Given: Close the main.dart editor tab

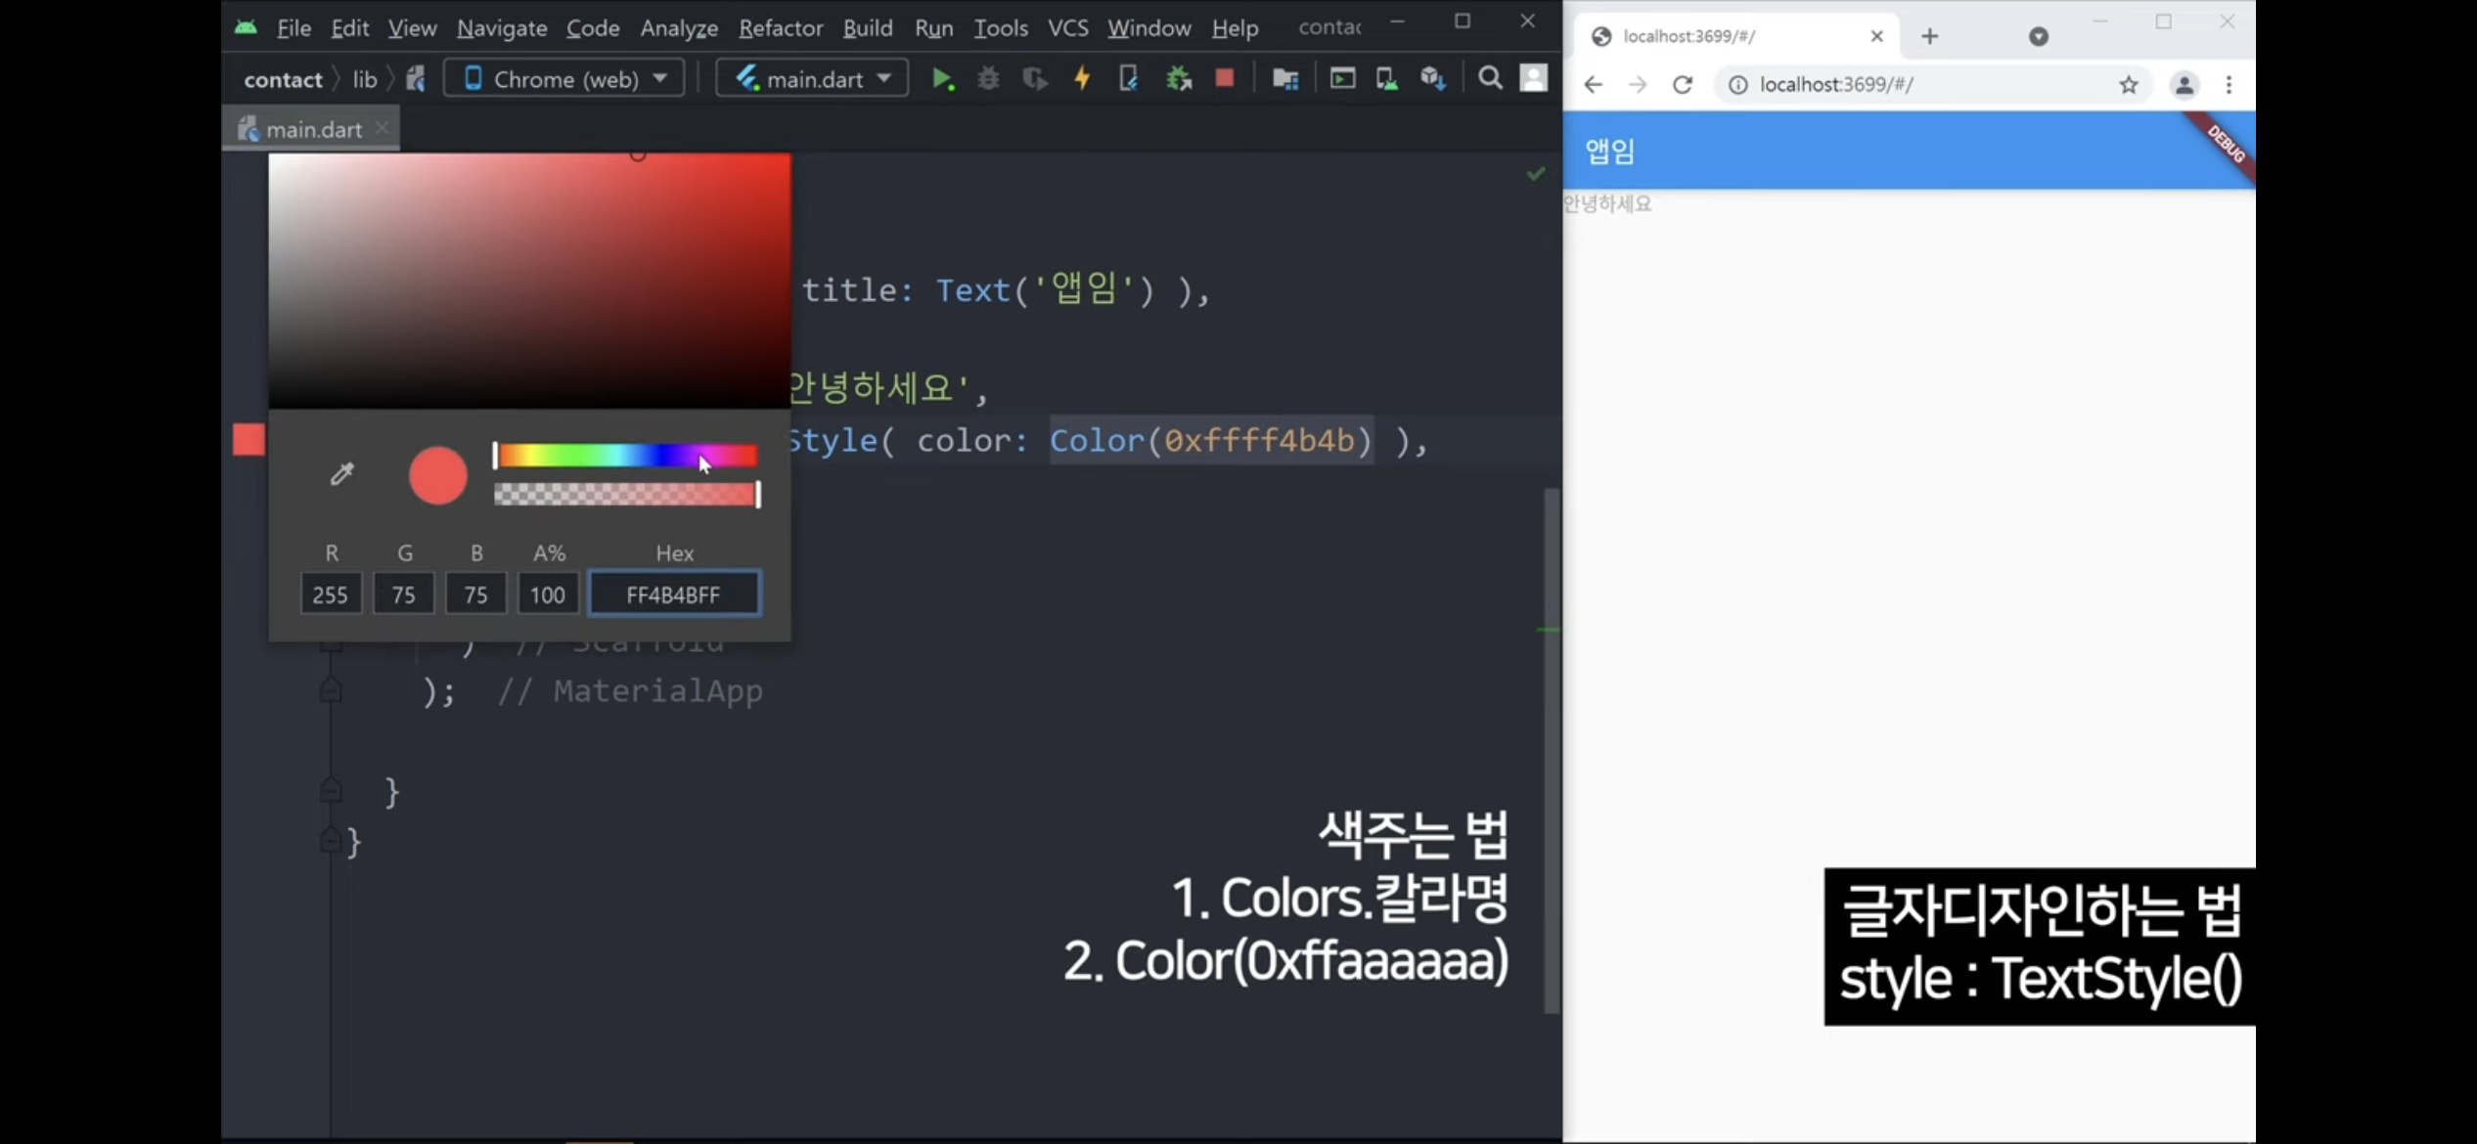Looking at the screenshot, I should pyautogui.click(x=383, y=128).
